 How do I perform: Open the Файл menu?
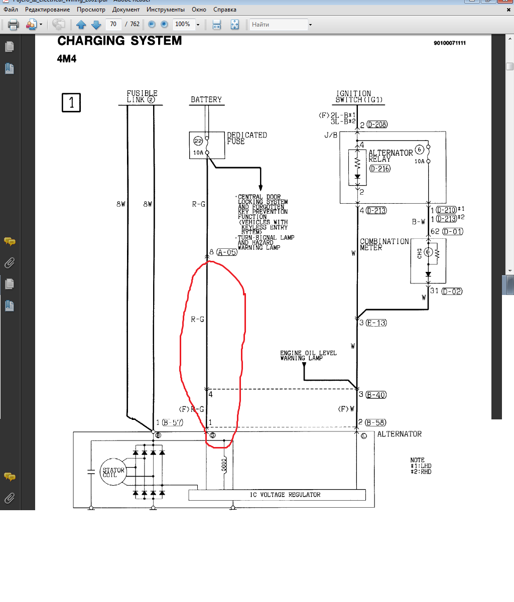(11, 10)
